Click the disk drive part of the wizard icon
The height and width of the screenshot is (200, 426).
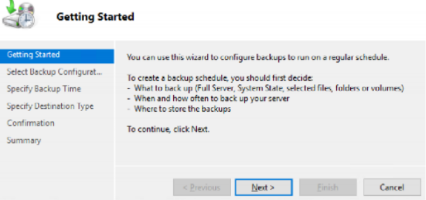(11, 20)
